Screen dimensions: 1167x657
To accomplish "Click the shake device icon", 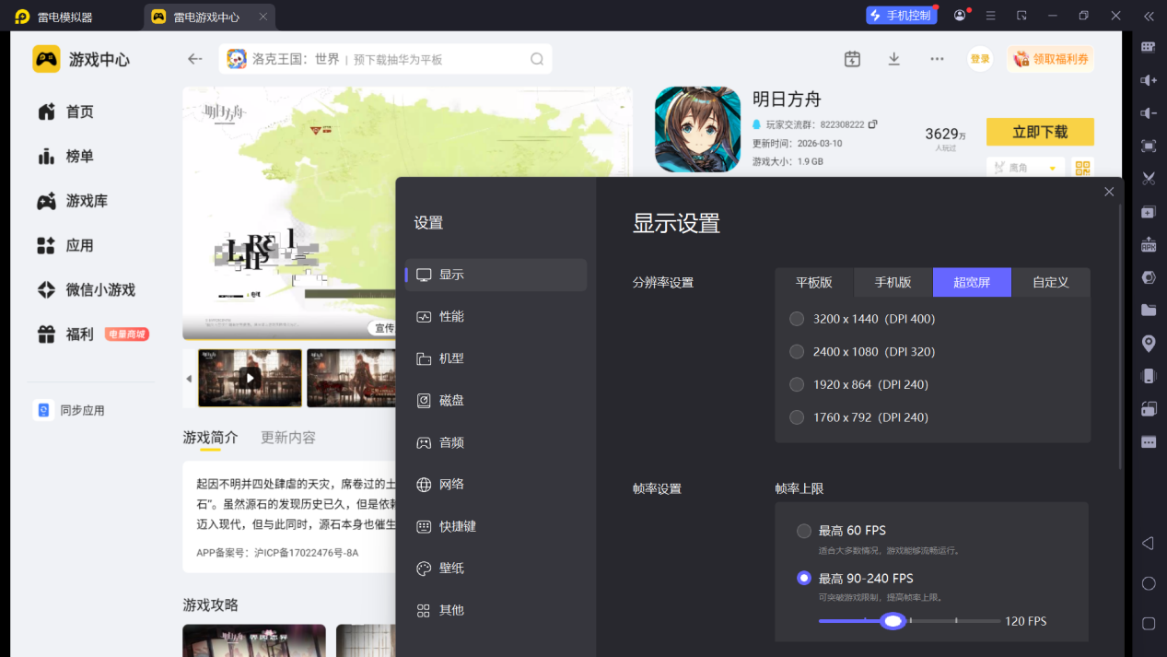I will click(x=1148, y=376).
